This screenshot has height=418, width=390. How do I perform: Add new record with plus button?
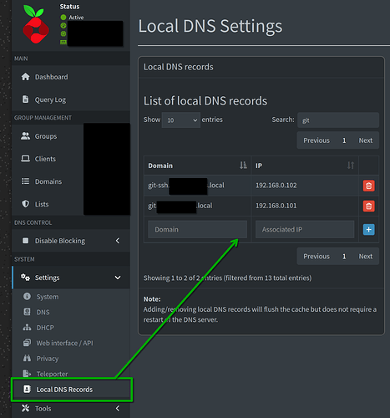[368, 230]
